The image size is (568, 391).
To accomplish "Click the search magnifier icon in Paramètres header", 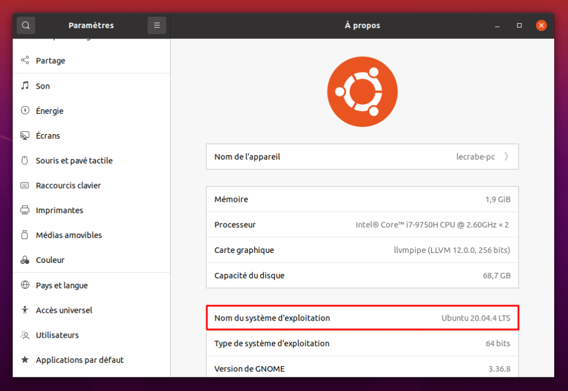I will tap(26, 26).
